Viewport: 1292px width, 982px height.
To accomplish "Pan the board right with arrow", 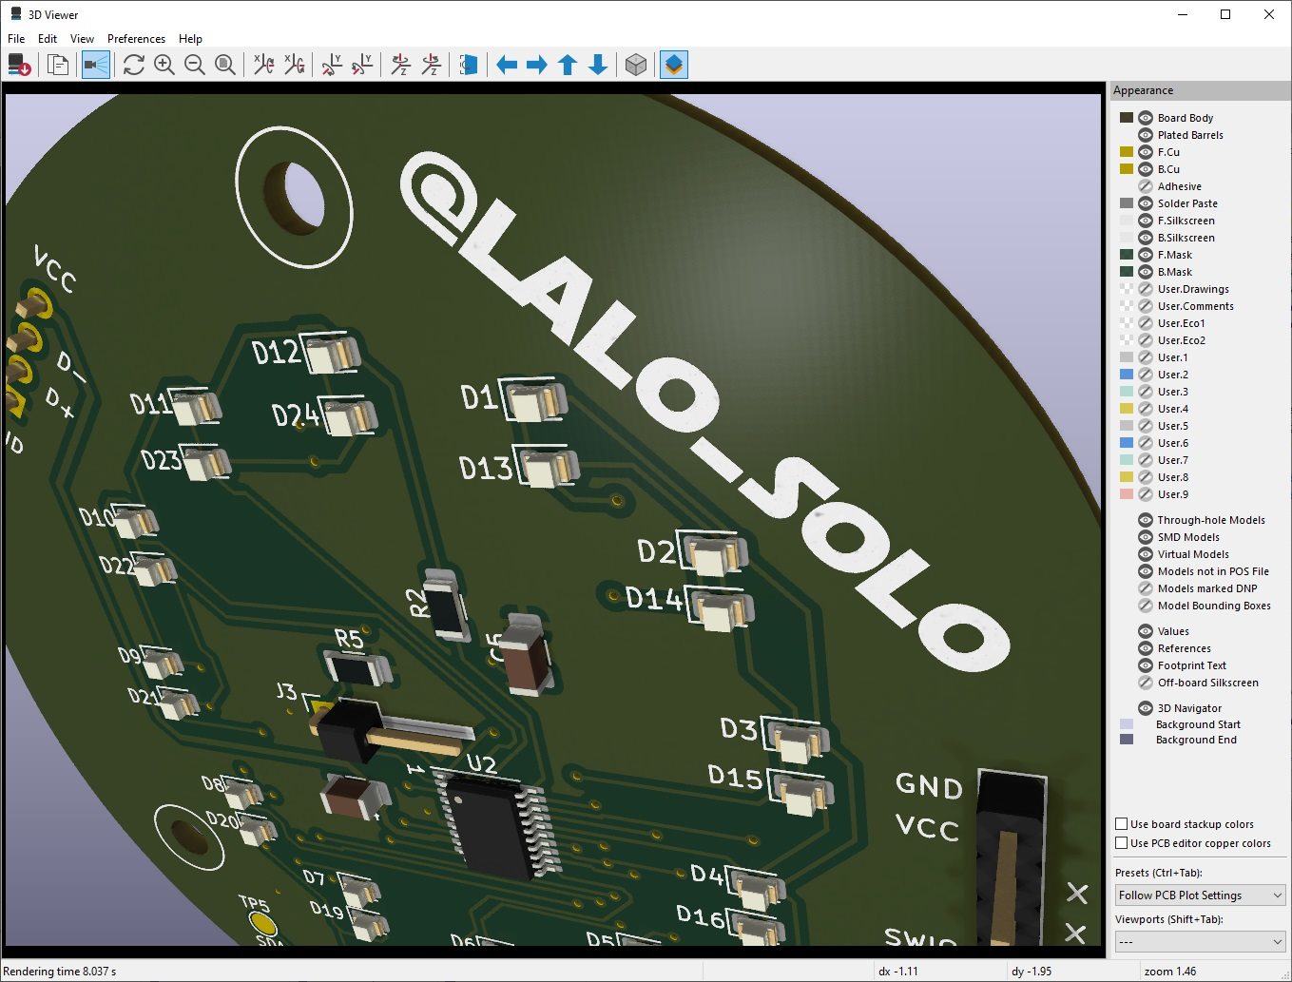I will tap(537, 65).
